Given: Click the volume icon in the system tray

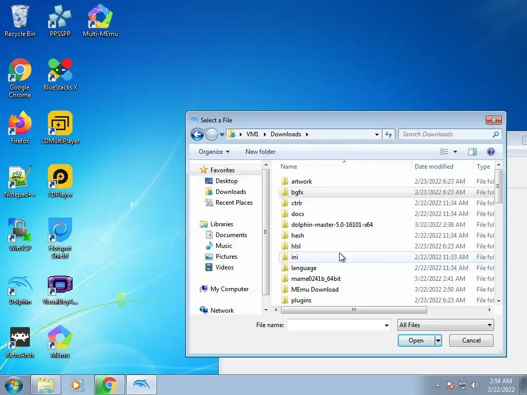Looking at the screenshot, I should click(x=475, y=385).
